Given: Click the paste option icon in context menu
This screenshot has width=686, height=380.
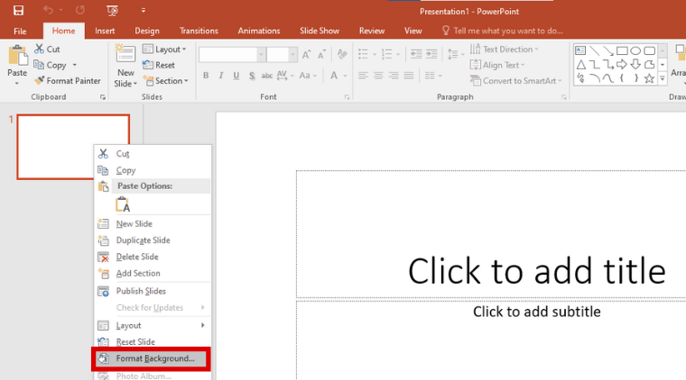Looking at the screenshot, I should 123,204.
